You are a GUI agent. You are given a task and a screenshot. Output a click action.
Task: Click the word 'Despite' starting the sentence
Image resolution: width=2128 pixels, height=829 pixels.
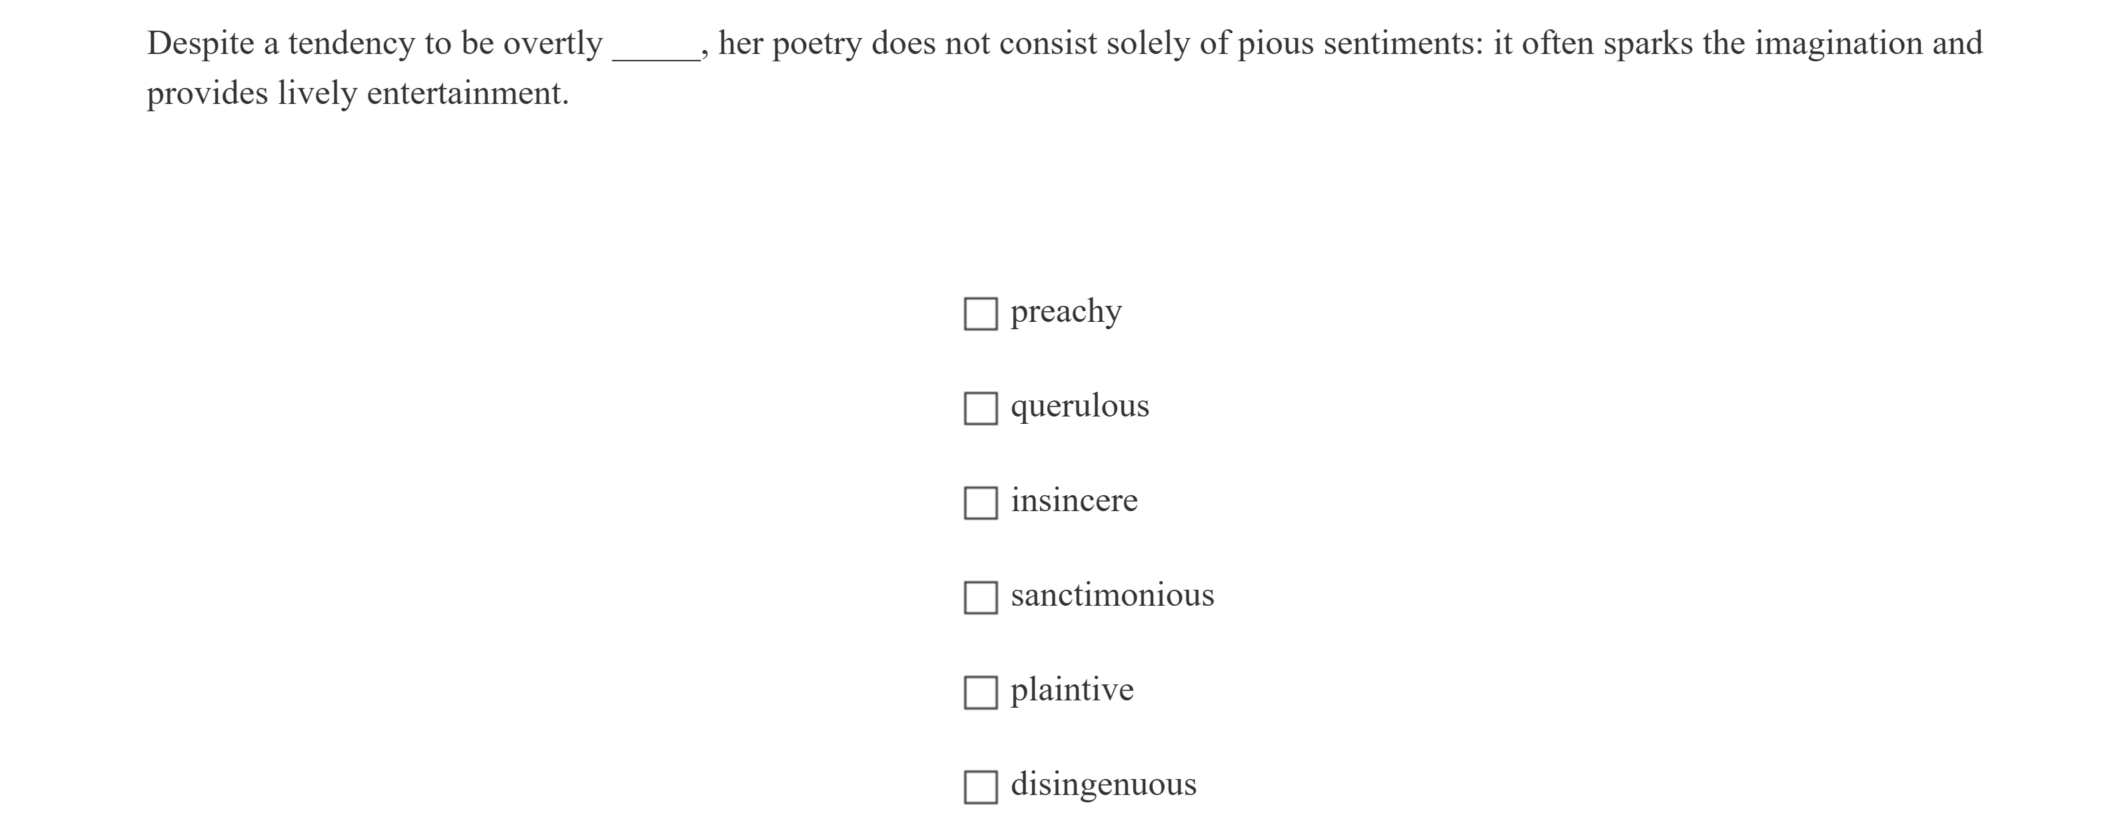[201, 44]
